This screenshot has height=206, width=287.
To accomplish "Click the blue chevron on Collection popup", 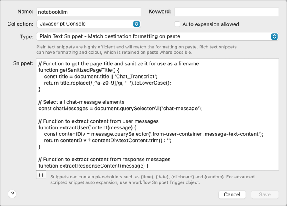I will 137,24.
